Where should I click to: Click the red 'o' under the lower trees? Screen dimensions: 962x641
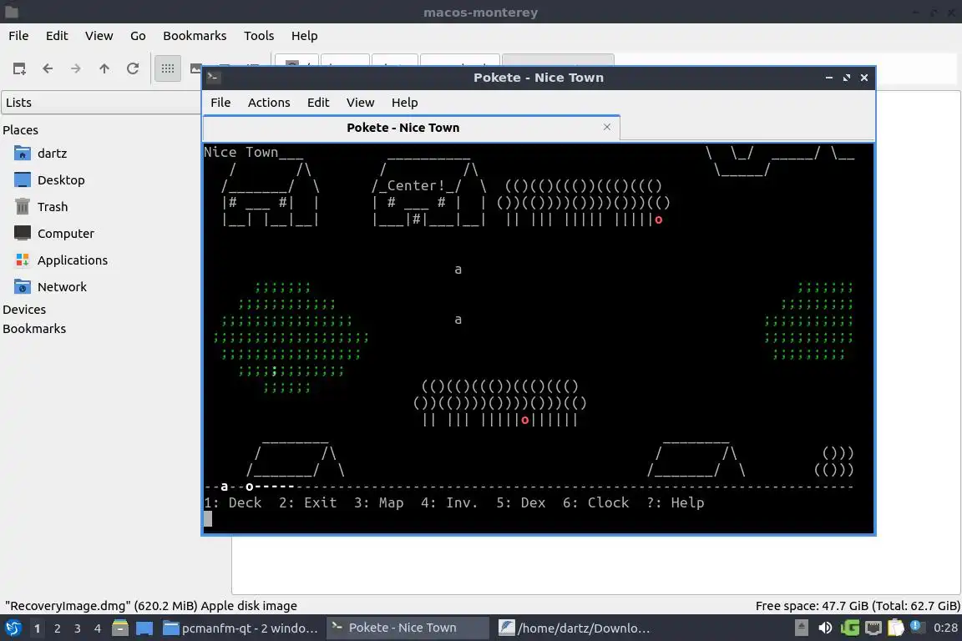point(525,420)
